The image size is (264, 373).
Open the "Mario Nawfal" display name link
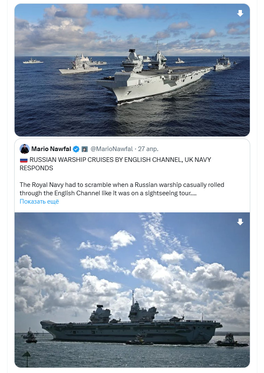point(51,149)
